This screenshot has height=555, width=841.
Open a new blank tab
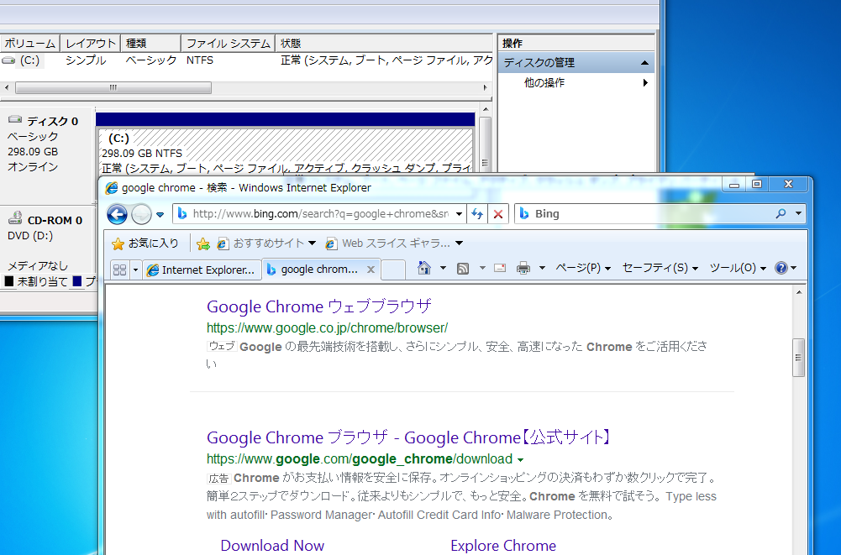393,270
